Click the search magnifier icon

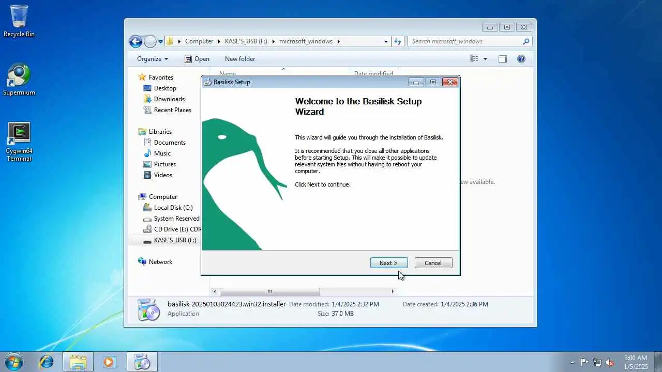(x=526, y=41)
